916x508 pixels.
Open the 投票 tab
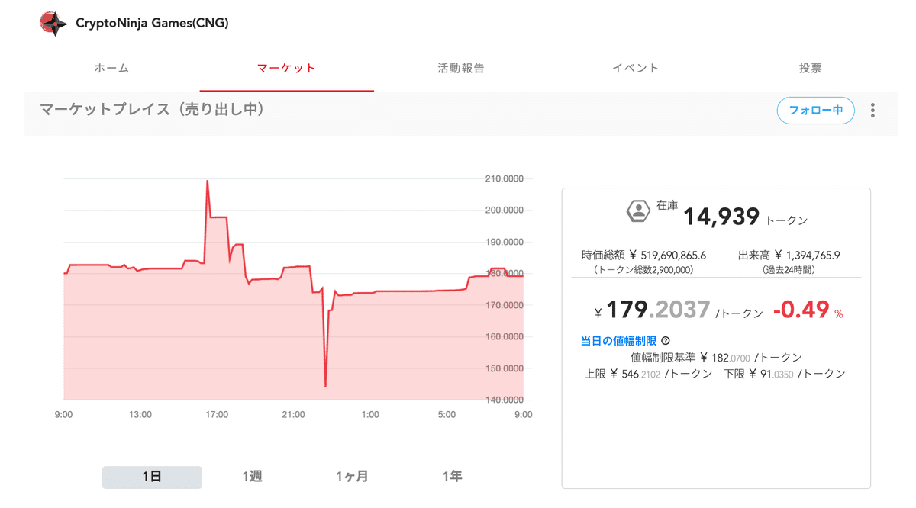[x=810, y=68]
